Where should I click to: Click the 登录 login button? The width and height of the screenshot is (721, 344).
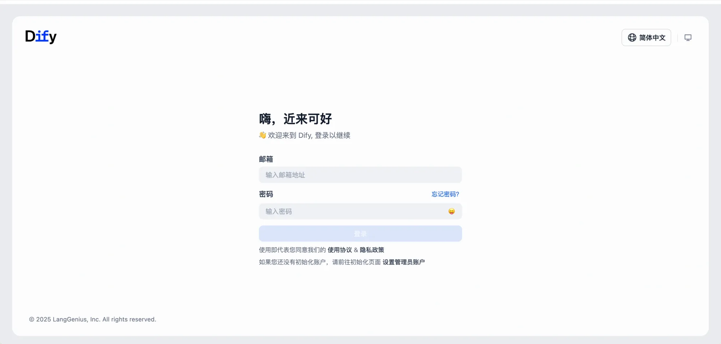360,234
